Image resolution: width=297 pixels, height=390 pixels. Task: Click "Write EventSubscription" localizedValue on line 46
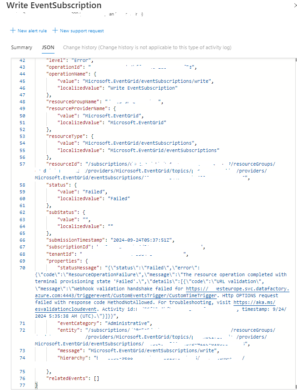[143, 88]
